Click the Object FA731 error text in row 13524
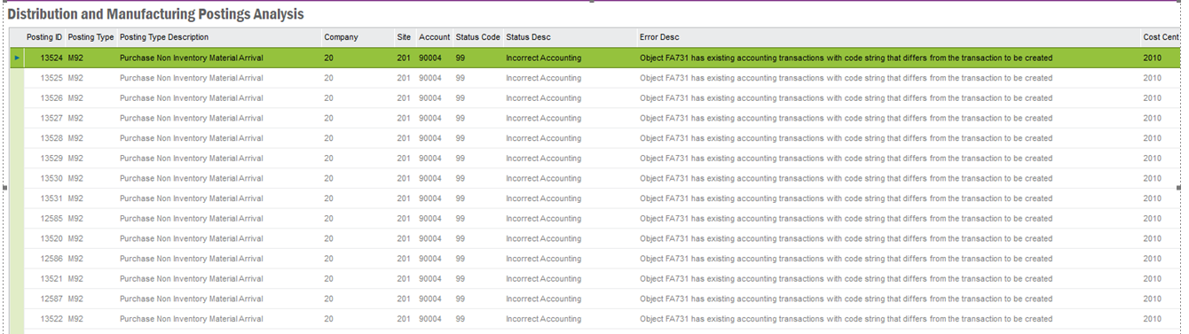Viewport: 1189px width, 334px height. click(846, 58)
